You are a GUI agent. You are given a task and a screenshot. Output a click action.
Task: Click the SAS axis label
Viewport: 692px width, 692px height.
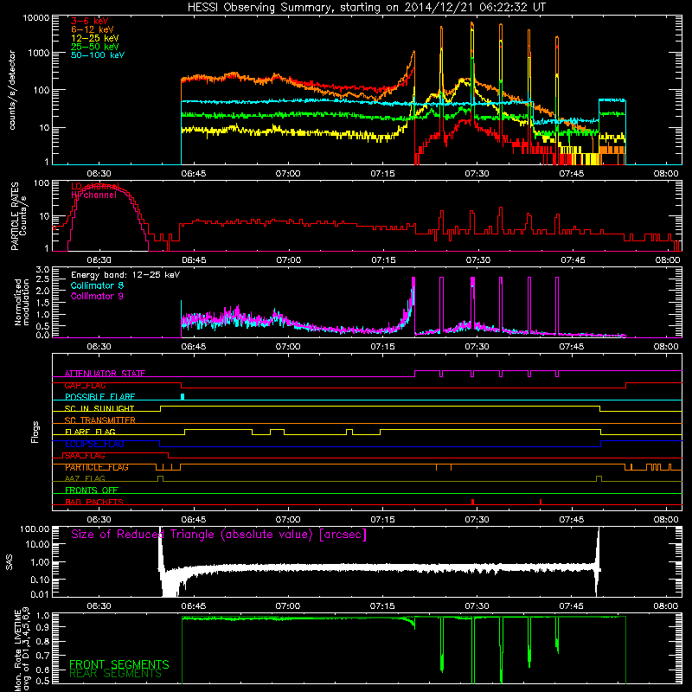pyautogui.click(x=10, y=562)
